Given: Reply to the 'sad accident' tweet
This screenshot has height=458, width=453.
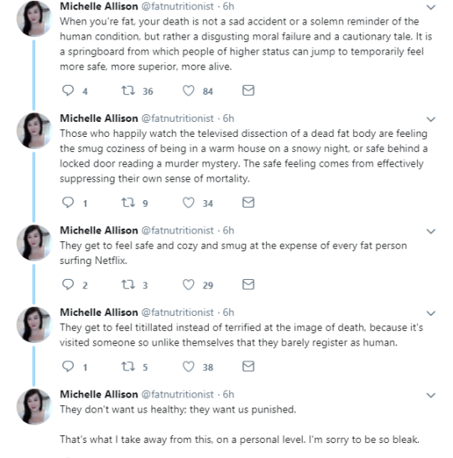Looking at the screenshot, I should (x=68, y=90).
